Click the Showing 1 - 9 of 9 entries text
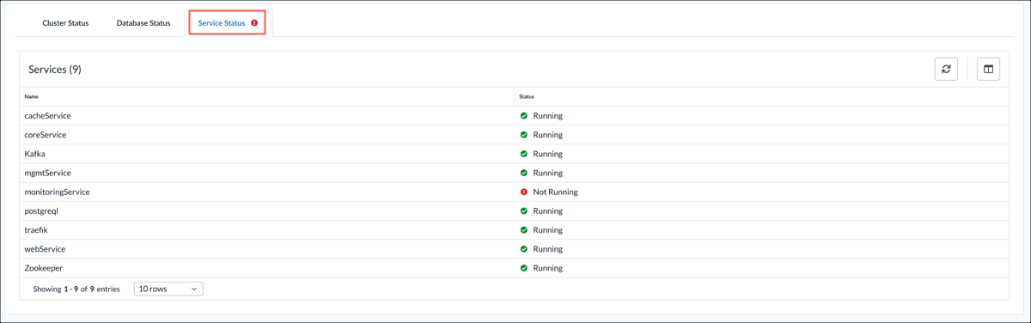1031x323 pixels. [76, 289]
